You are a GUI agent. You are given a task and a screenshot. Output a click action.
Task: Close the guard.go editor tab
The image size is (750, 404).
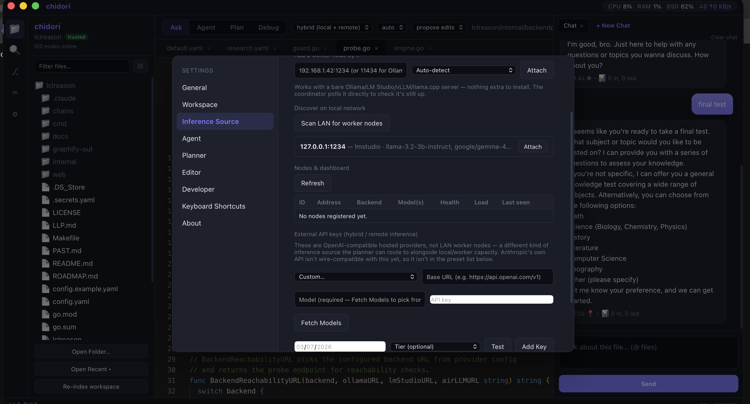(326, 48)
